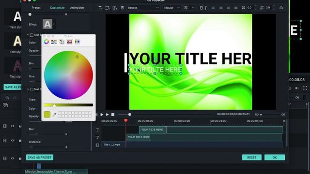310x174 pixels.
Task: Open the Regular font style dropdown
Action: 171,8
